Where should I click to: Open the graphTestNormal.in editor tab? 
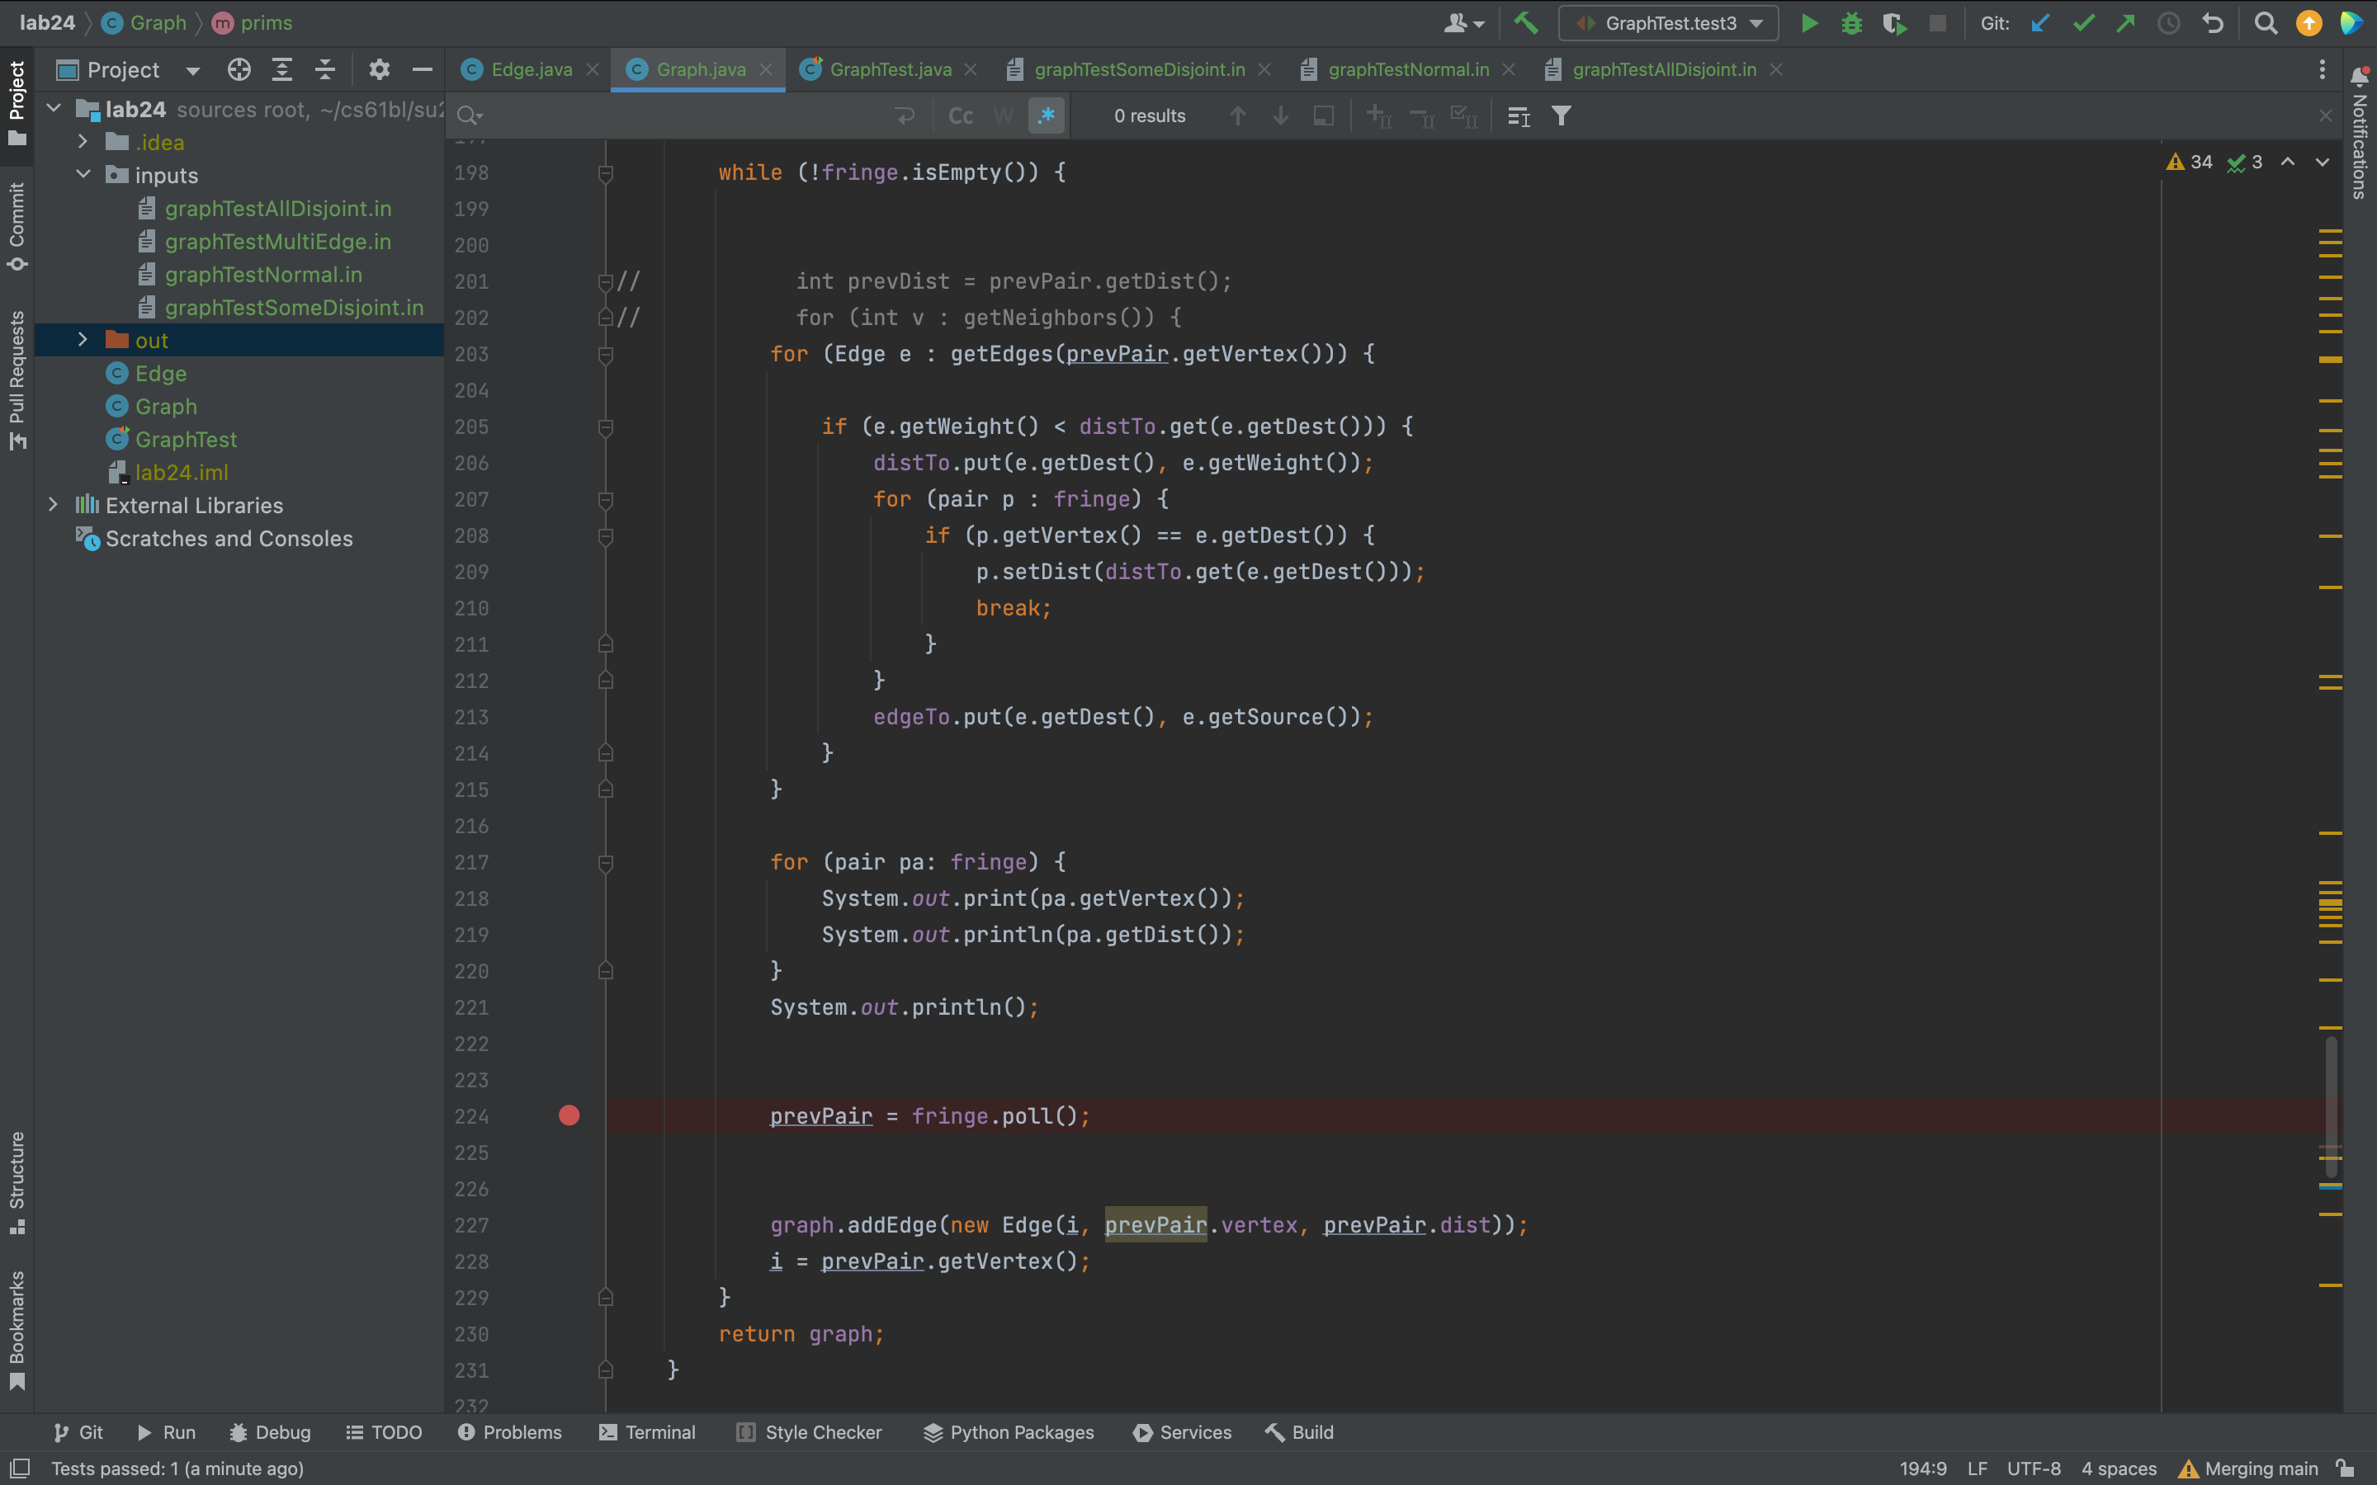click(1407, 70)
